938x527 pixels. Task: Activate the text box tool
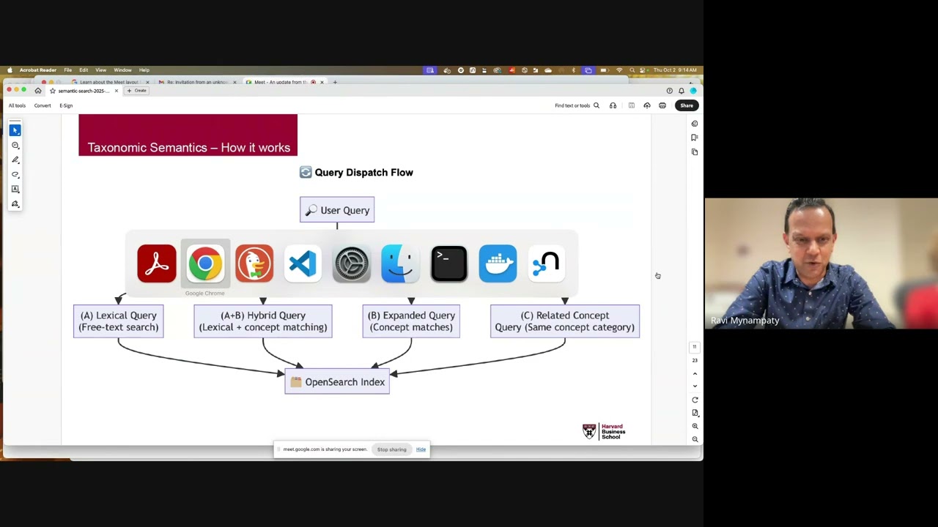click(15, 189)
